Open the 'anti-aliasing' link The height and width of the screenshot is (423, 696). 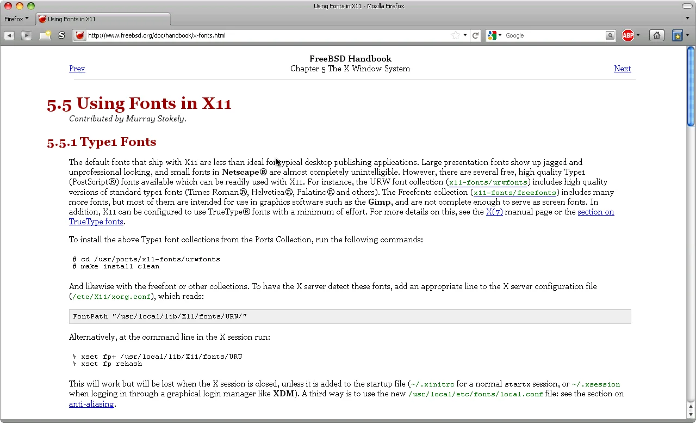click(91, 404)
